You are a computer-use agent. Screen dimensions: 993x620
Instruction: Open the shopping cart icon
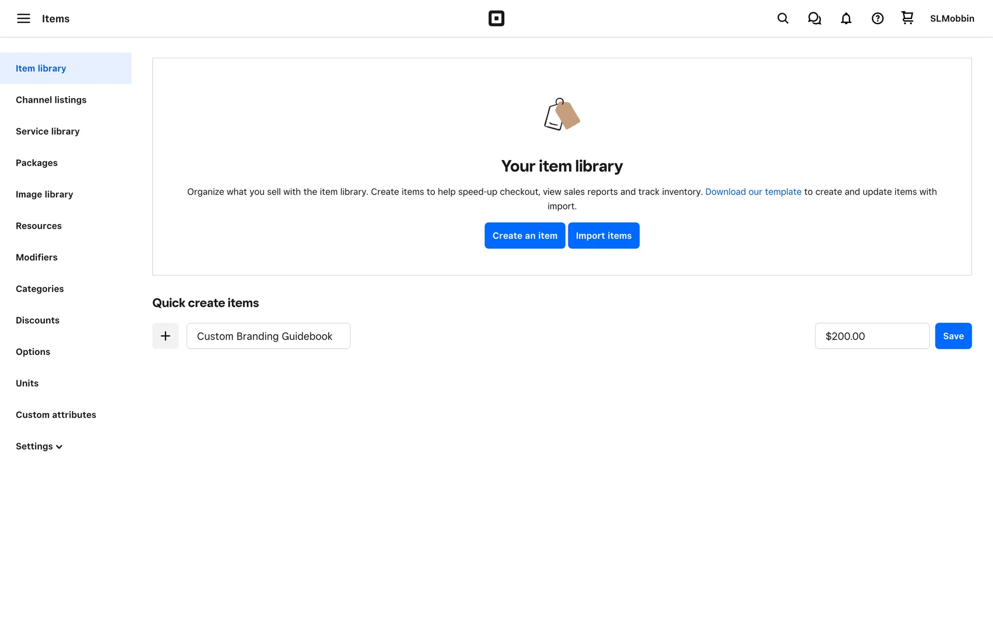pyautogui.click(x=907, y=18)
